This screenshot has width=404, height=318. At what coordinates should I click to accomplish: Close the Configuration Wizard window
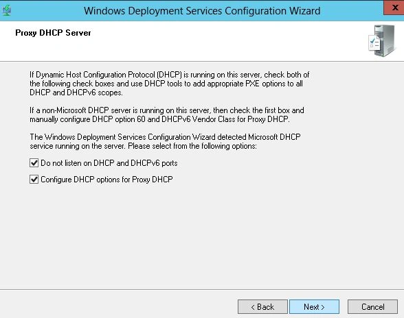(x=394, y=8)
